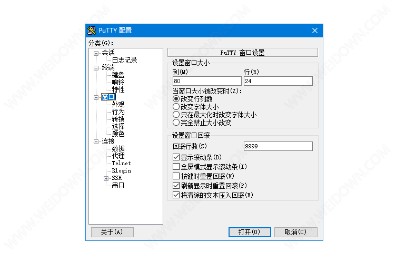Open 日志记录 tree item
Screen dimensions: 416x263
[x=124, y=60]
